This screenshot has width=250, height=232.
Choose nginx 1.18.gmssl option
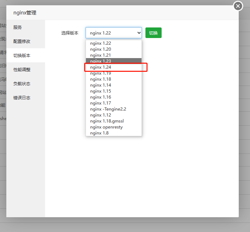point(114,121)
